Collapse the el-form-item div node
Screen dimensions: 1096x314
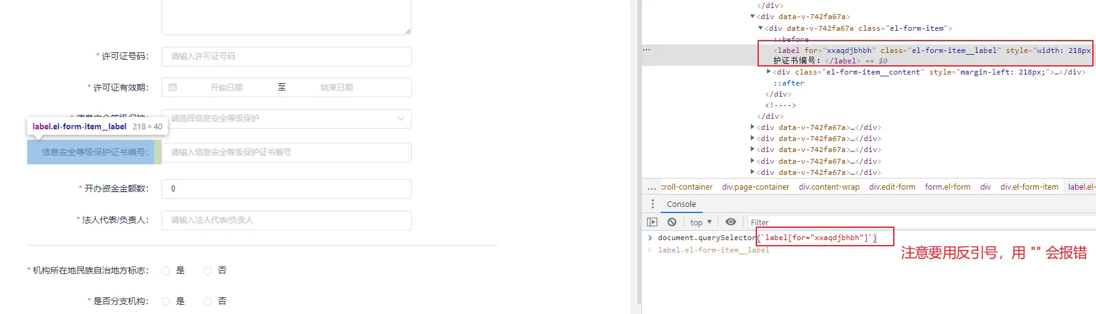point(760,28)
